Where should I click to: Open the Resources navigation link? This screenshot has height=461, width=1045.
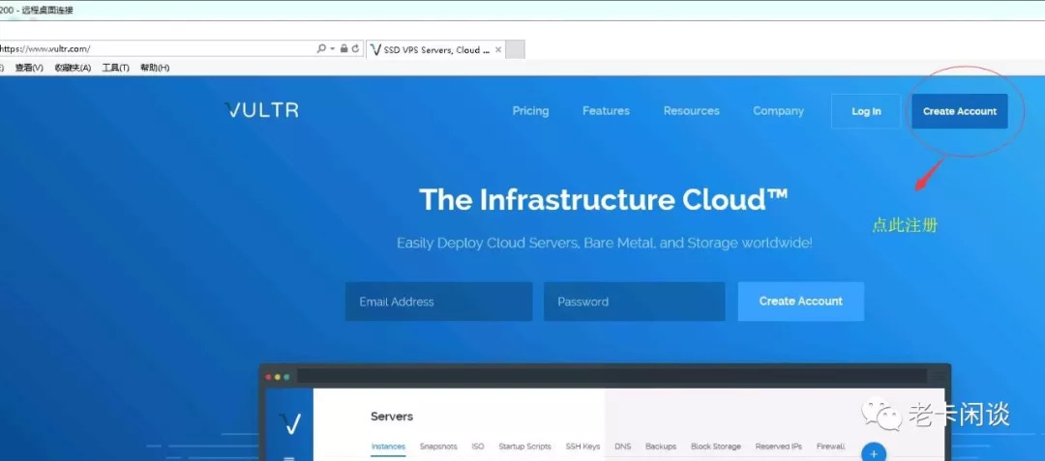[x=691, y=111]
